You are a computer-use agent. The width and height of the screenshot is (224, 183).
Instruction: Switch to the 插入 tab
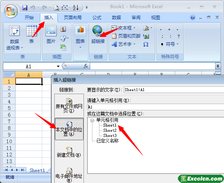coord(49,18)
